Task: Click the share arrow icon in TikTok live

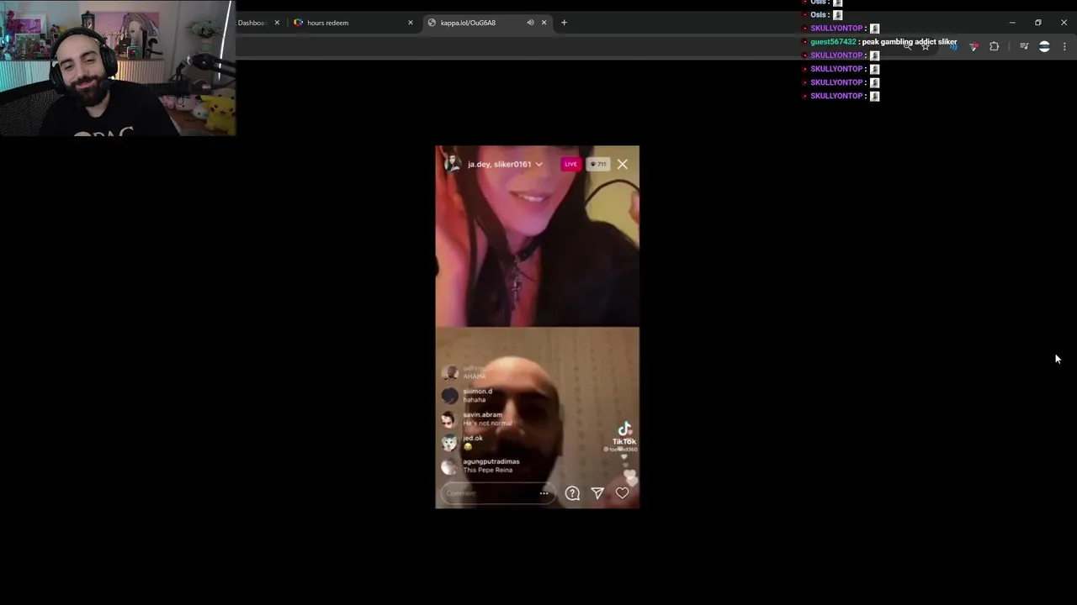Action: (x=597, y=493)
